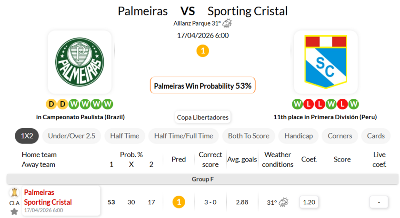This screenshot has height=218, width=400.
Task: Switch to the Under/Over 2.5 tab
Action: (71, 136)
